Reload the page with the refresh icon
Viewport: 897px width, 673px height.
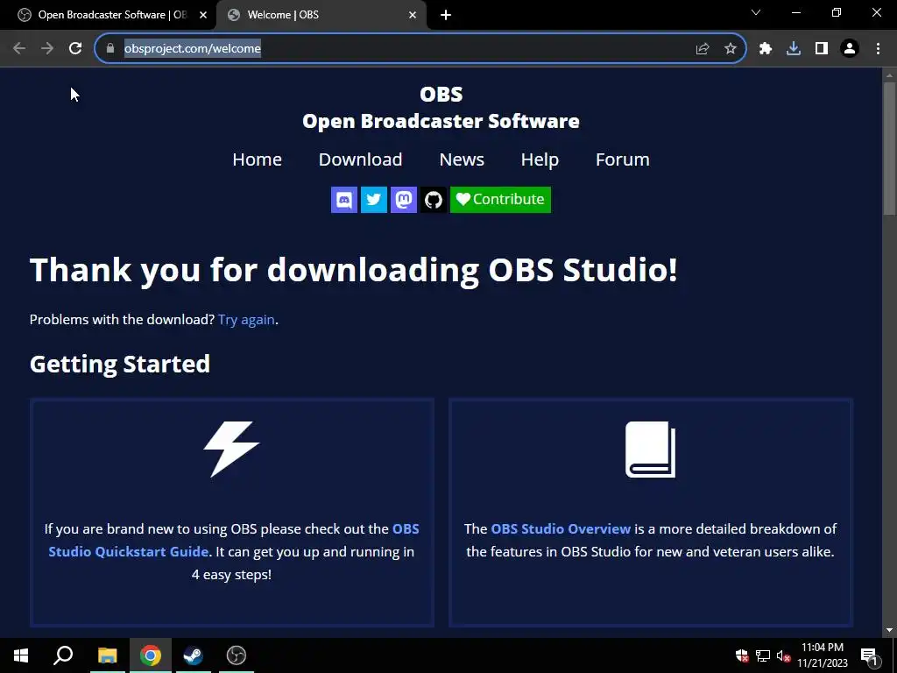(x=75, y=49)
